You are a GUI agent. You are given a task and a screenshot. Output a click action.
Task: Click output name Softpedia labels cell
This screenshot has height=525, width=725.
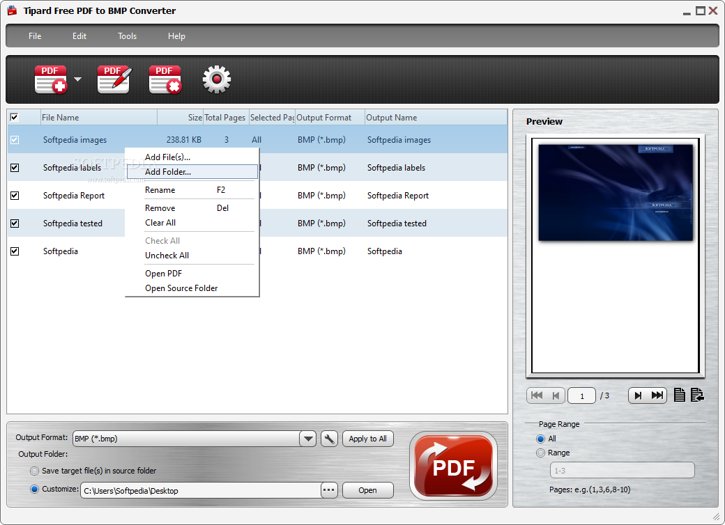click(x=396, y=168)
